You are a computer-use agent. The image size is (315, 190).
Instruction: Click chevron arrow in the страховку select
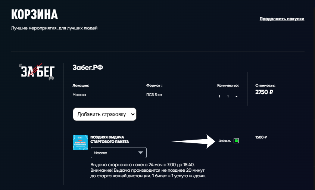(132, 114)
